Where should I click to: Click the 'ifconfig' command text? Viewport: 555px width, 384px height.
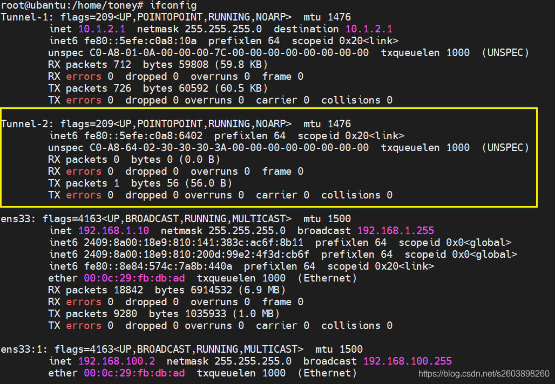(x=173, y=5)
